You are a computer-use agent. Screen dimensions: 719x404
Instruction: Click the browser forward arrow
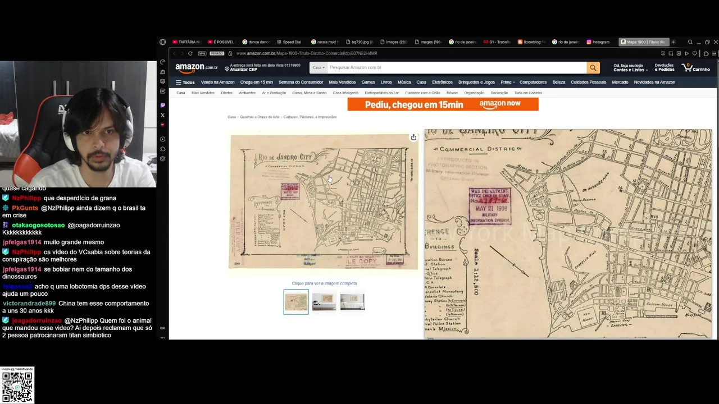[182, 53]
